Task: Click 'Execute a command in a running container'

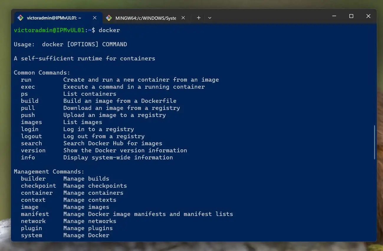Action: (x=134, y=87)
